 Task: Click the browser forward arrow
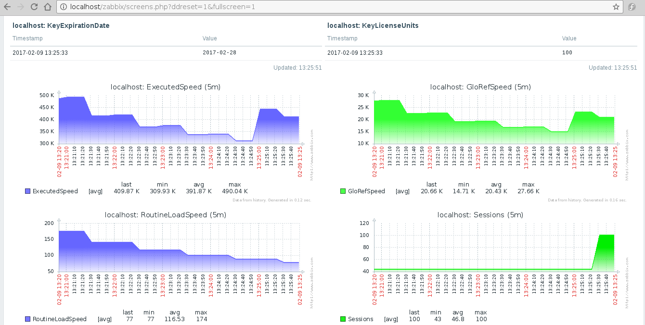[x=20, y=7]
